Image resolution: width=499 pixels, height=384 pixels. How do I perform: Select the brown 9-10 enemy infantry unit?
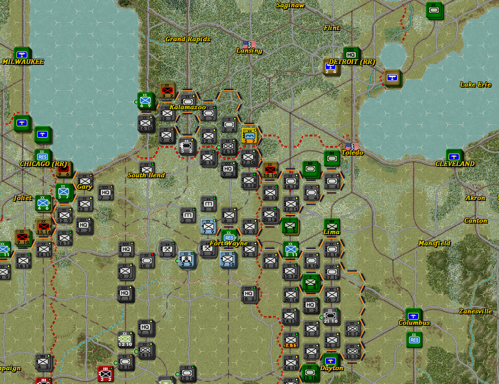coord(23,237)
